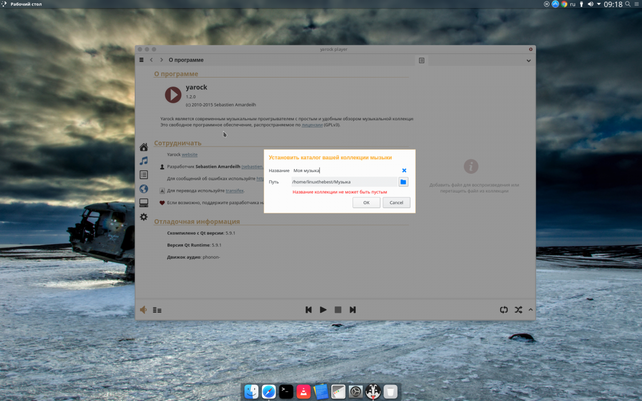
Task: Open the music collection note icon
Action: pos(143,160)
